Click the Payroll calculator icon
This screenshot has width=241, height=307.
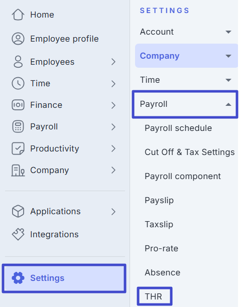[x=18, y=127]
